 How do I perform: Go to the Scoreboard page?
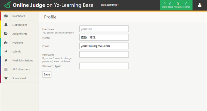click(19, 78)
